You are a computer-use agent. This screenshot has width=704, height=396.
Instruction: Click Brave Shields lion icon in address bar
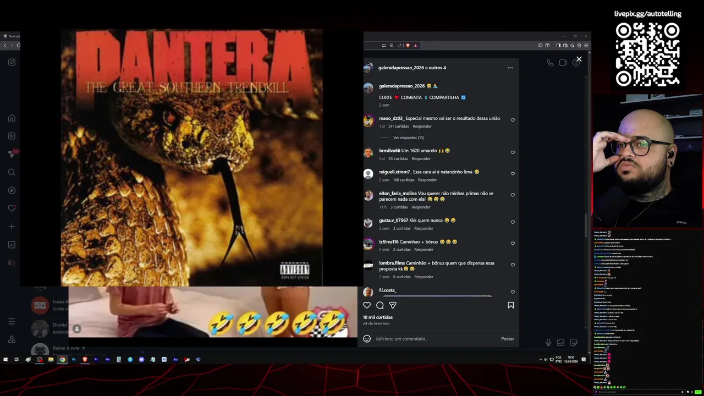coord(408,46)
